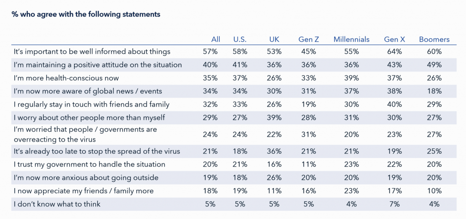Viewport: 466px width, 219px height.
Task: Click the 'I don't know what to think' row
Action: (x=57, y=204)
